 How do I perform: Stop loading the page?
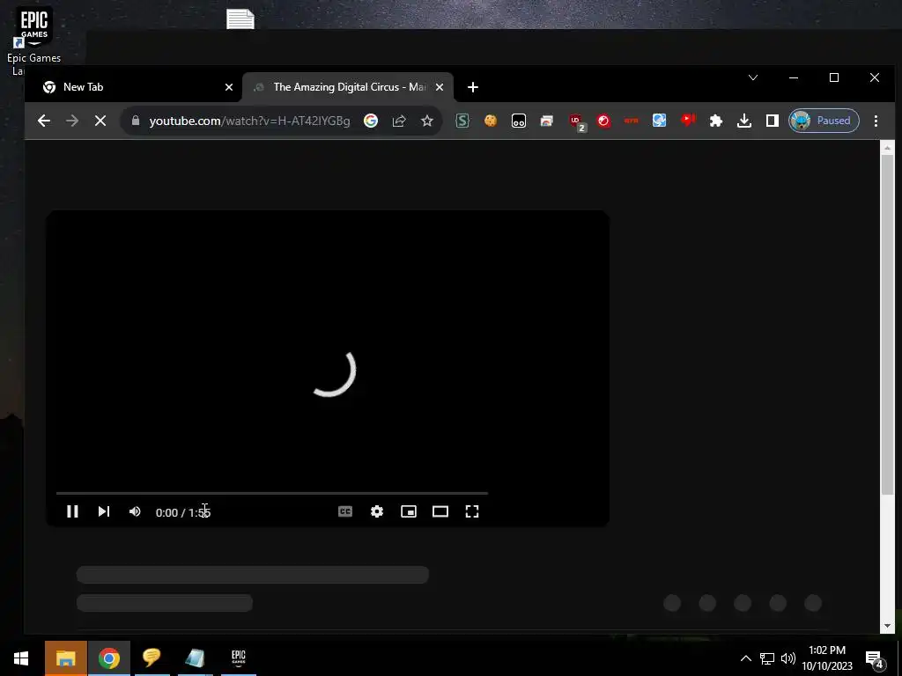pos(100,120)
